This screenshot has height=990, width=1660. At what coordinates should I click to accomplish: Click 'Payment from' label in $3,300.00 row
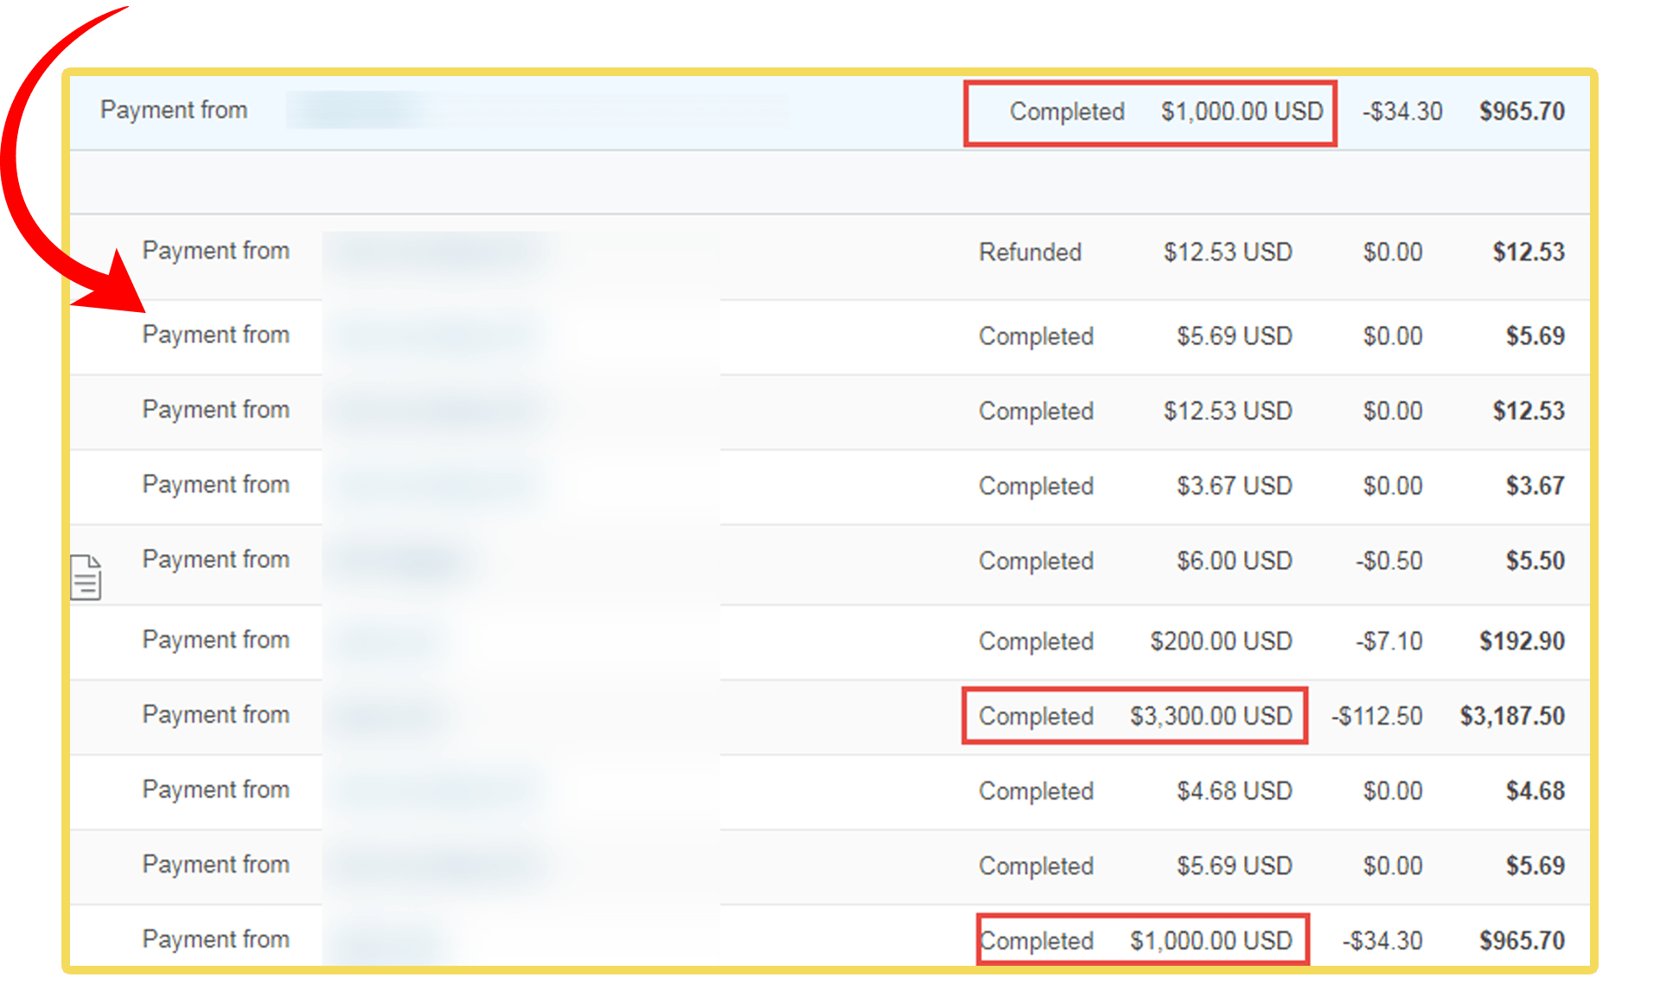pos(215,715)
